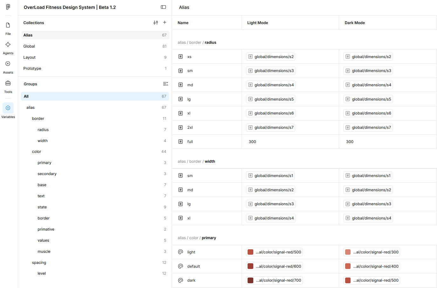The width and height of the screenshot is (437, 288).
Task: Click signal-red/500 swatch for light in Light Mode
Action: 250,252
